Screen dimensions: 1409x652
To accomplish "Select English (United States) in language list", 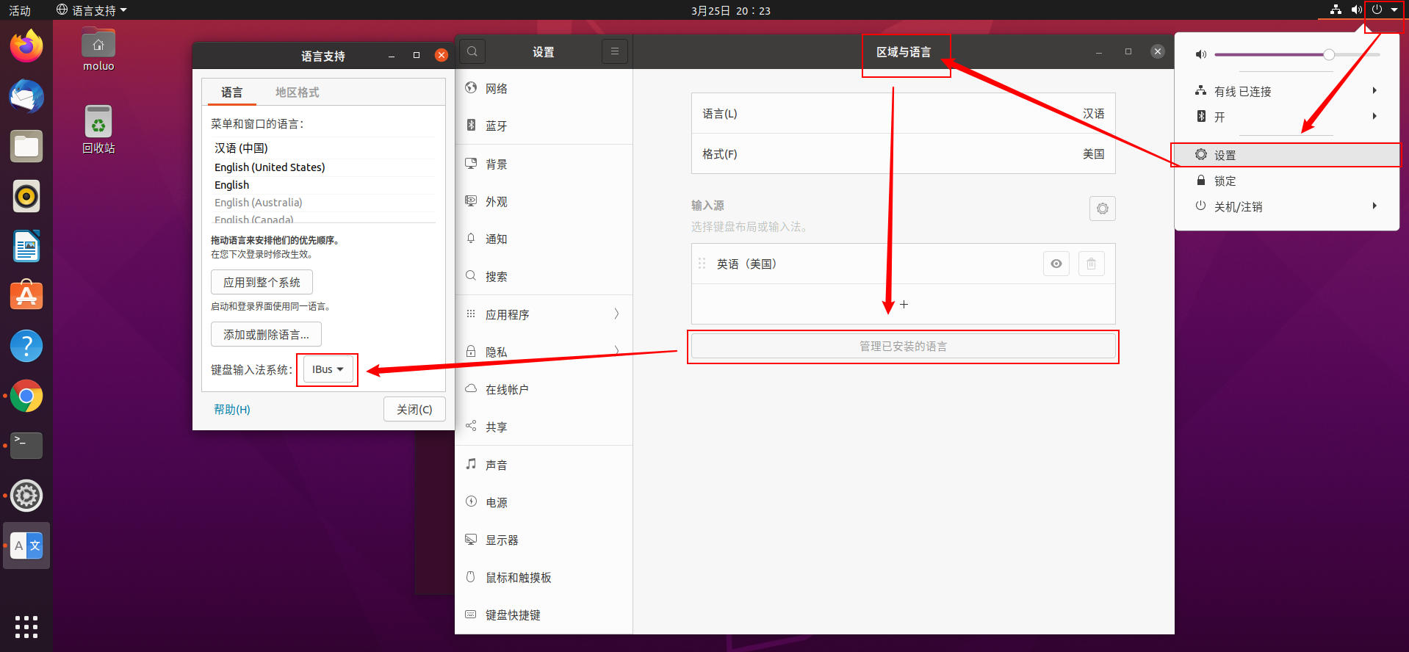I will click(x=270, y=167).
